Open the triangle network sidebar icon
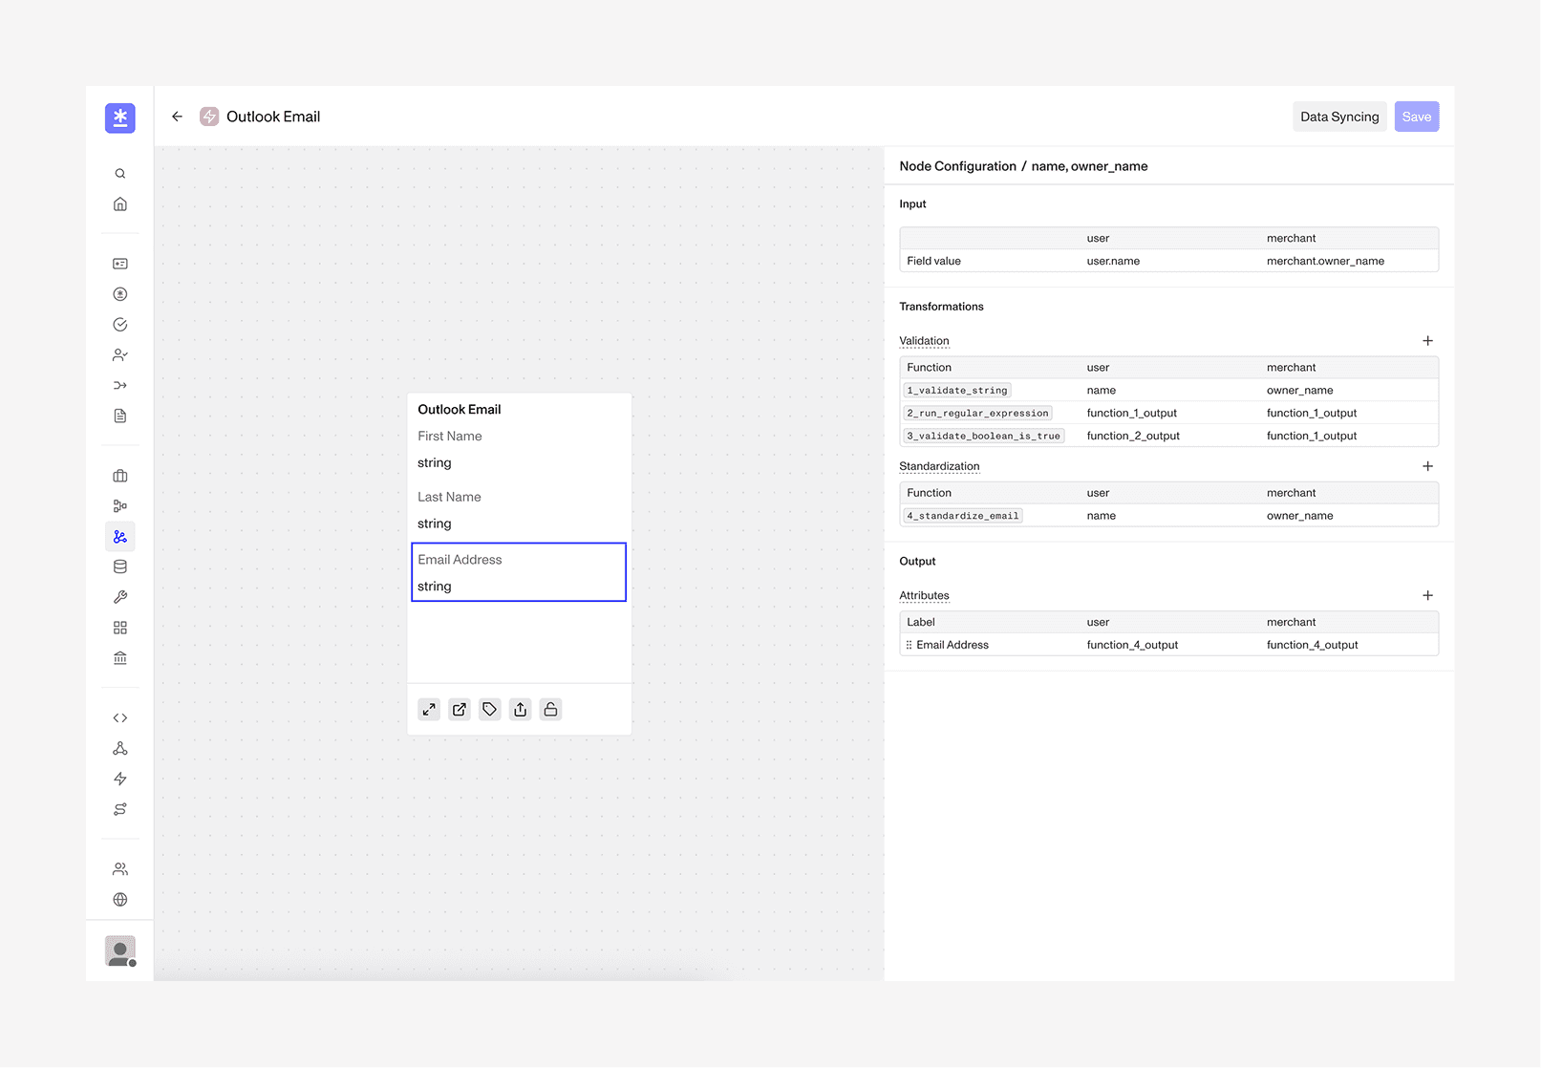The height and width of the screenshot is (1068, 1541). pyautogui.click(x=120, y=749)
